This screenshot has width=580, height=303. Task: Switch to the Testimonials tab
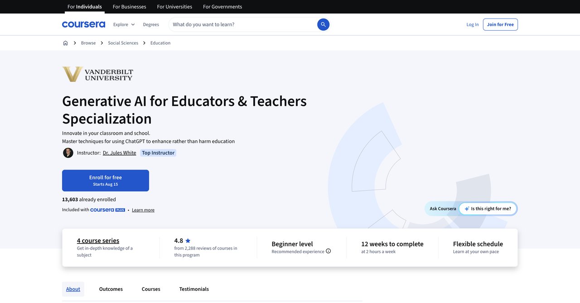194,289
